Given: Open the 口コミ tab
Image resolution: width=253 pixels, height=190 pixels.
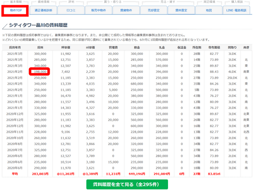Looking at the screenshot, I should 71,10.
